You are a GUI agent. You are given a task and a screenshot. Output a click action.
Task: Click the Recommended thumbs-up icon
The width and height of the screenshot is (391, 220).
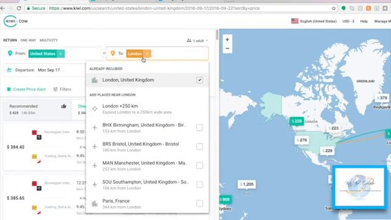pos(64,106)
